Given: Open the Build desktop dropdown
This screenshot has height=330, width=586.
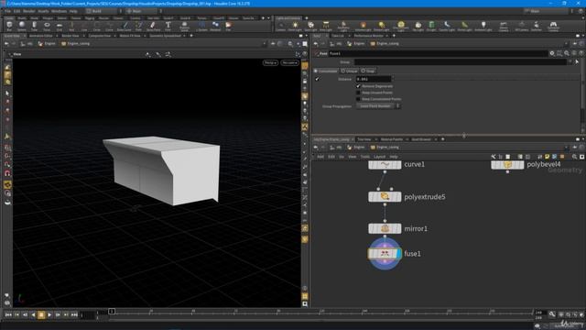Looking at the screenshot, I should (102, 11).
